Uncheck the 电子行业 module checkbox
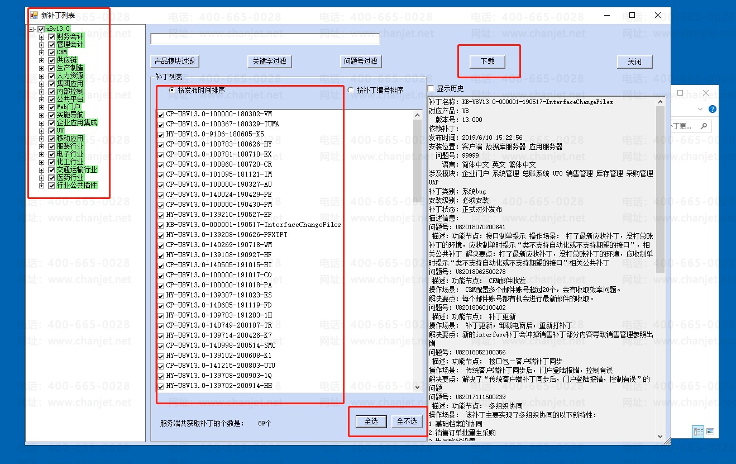The image size is (736, 464). coord(51,154)
